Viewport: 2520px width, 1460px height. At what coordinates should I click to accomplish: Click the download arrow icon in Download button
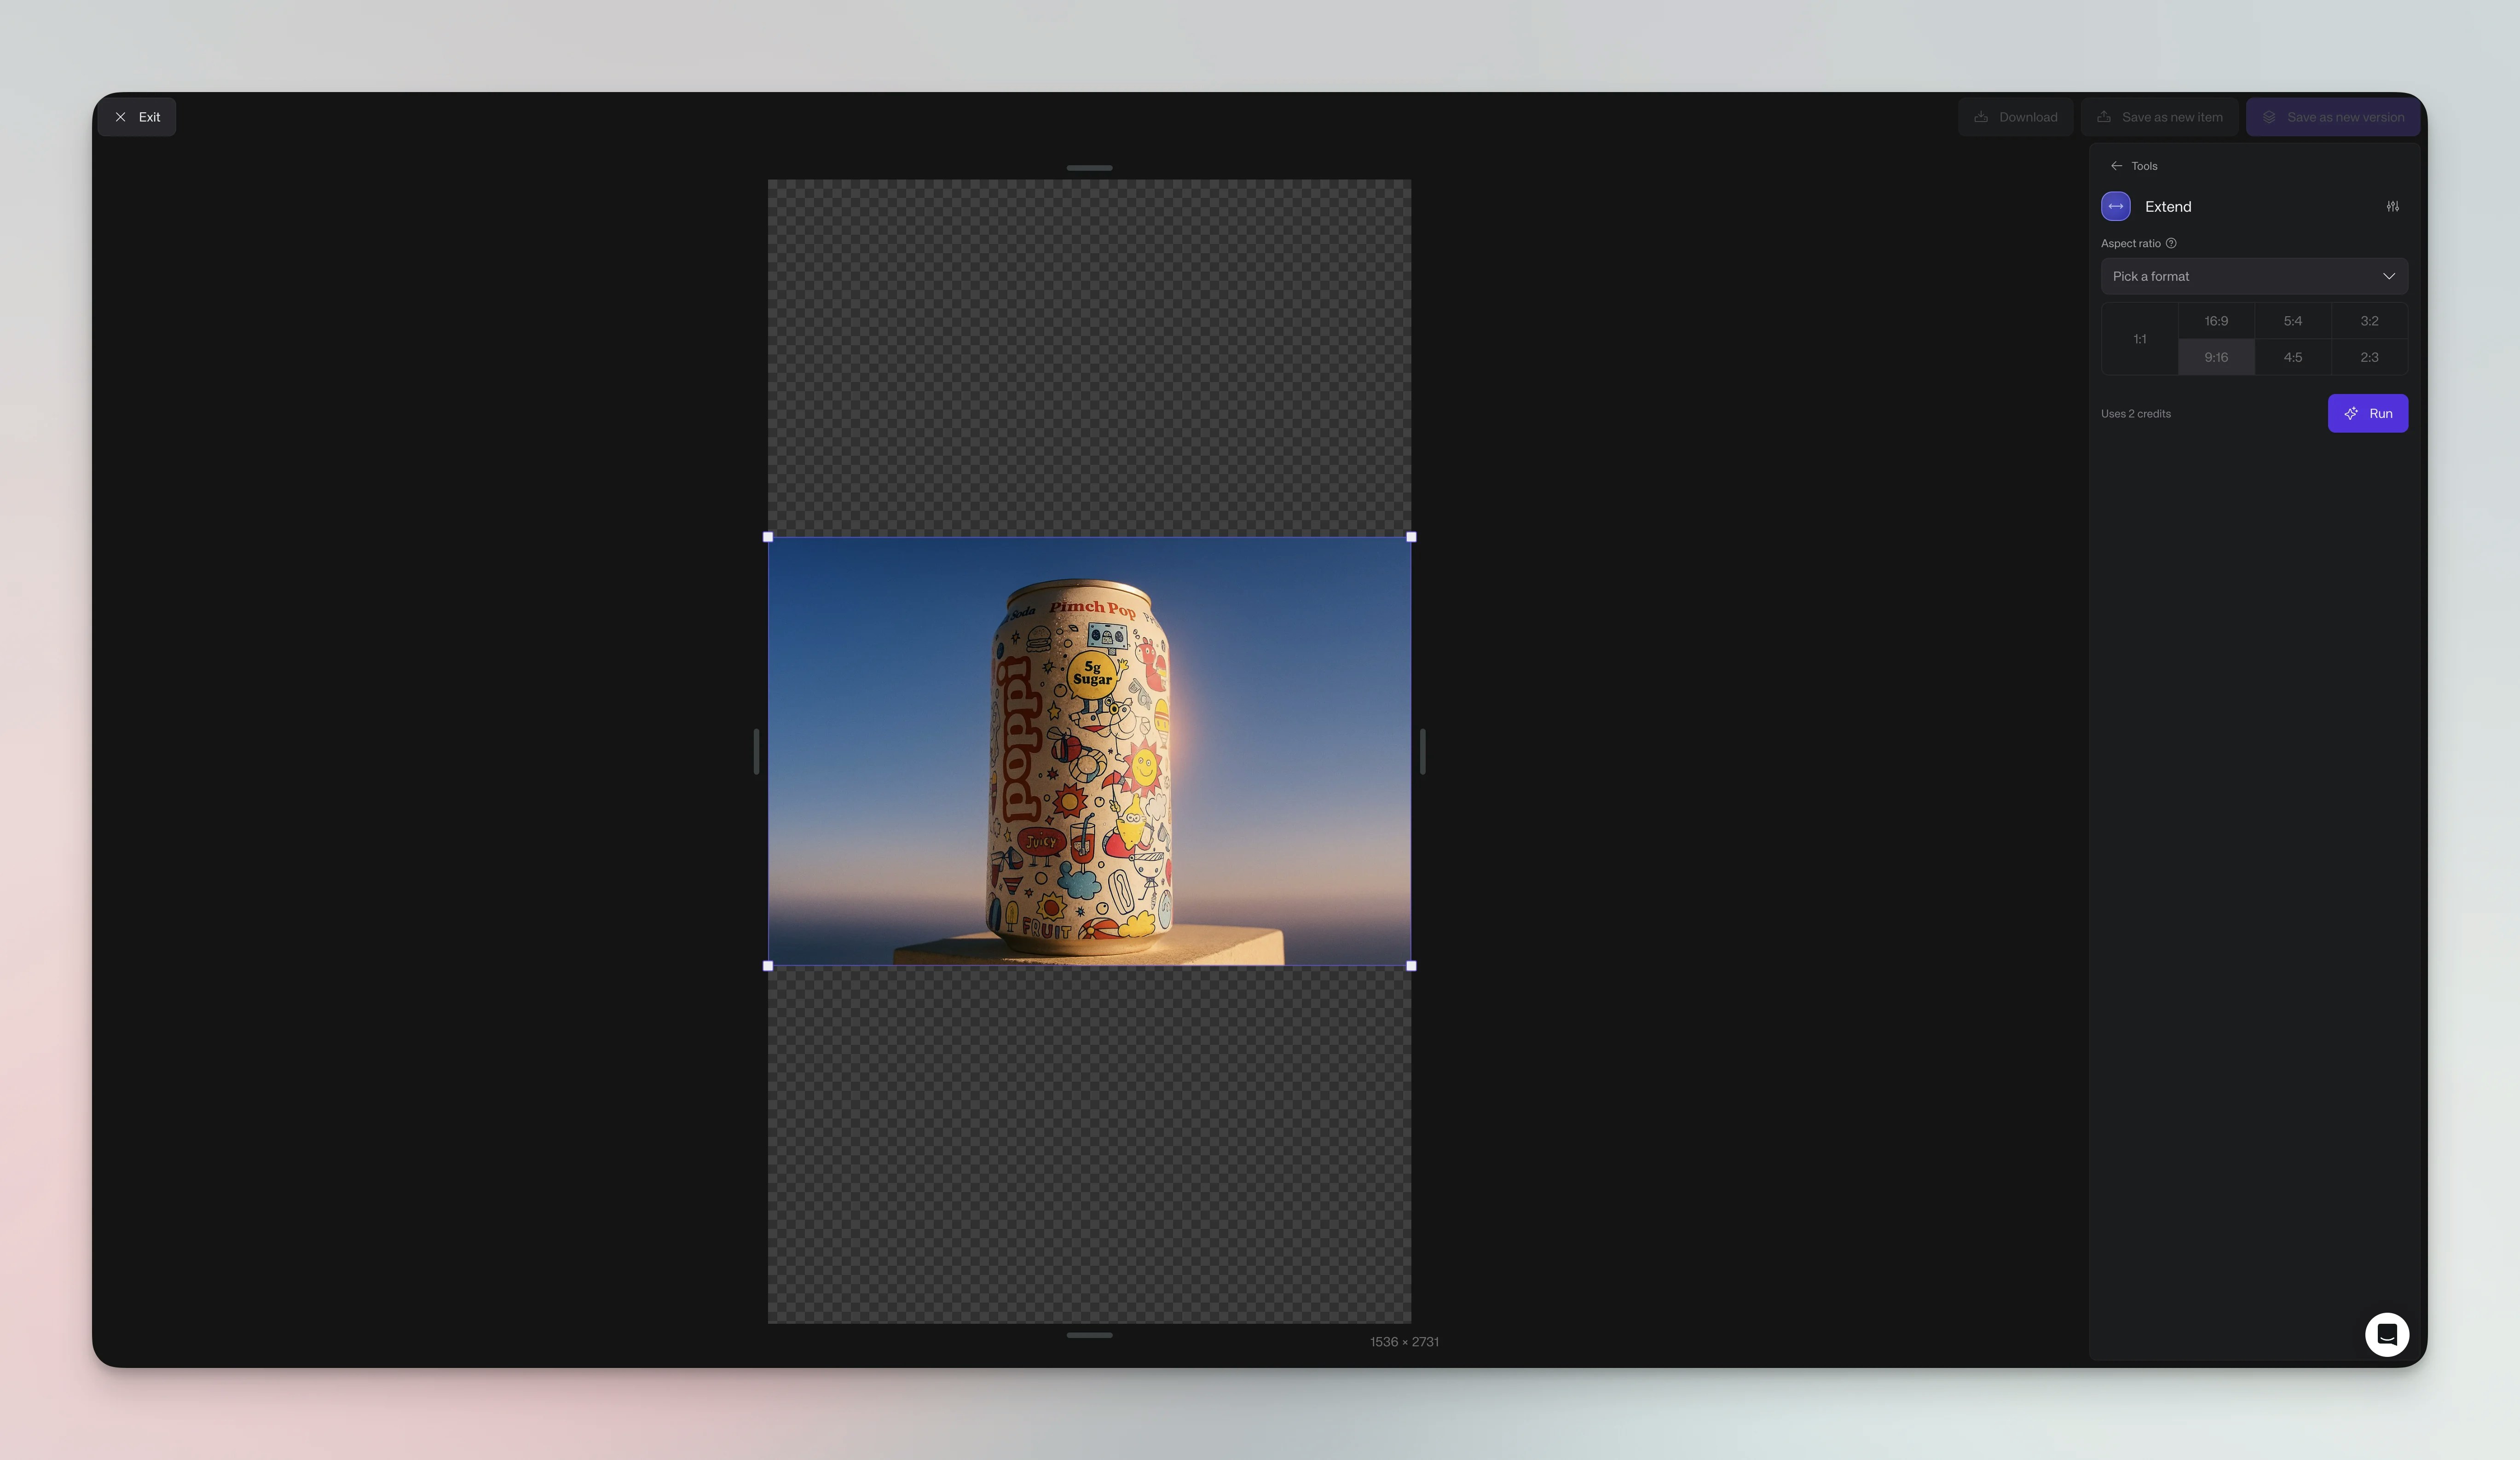point(1981,117)
